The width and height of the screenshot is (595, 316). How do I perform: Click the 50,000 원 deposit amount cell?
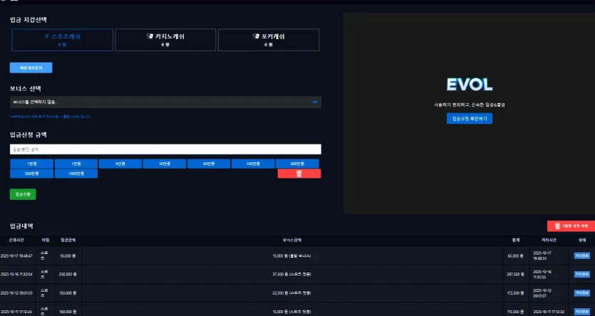[x=68, y=256]
